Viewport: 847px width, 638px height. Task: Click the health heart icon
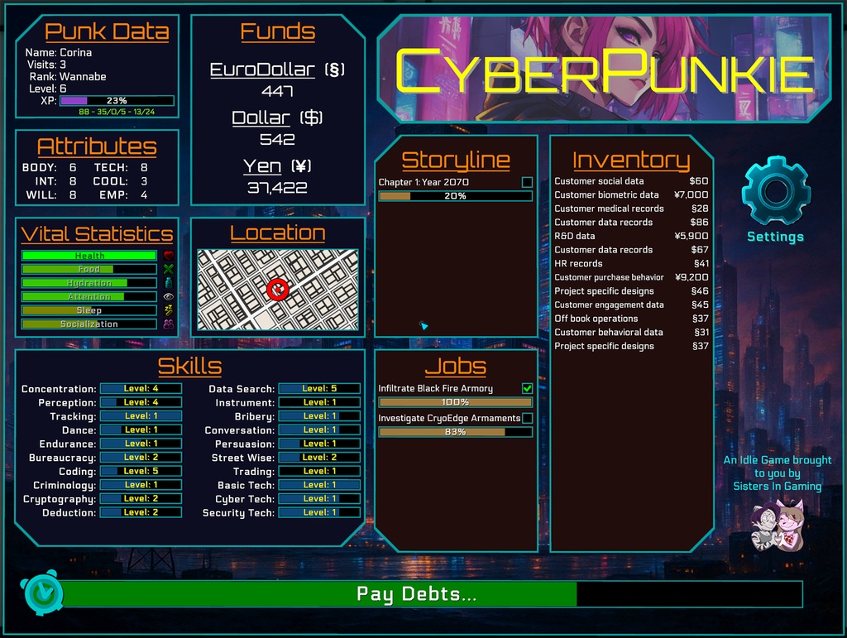pos(166,255)
